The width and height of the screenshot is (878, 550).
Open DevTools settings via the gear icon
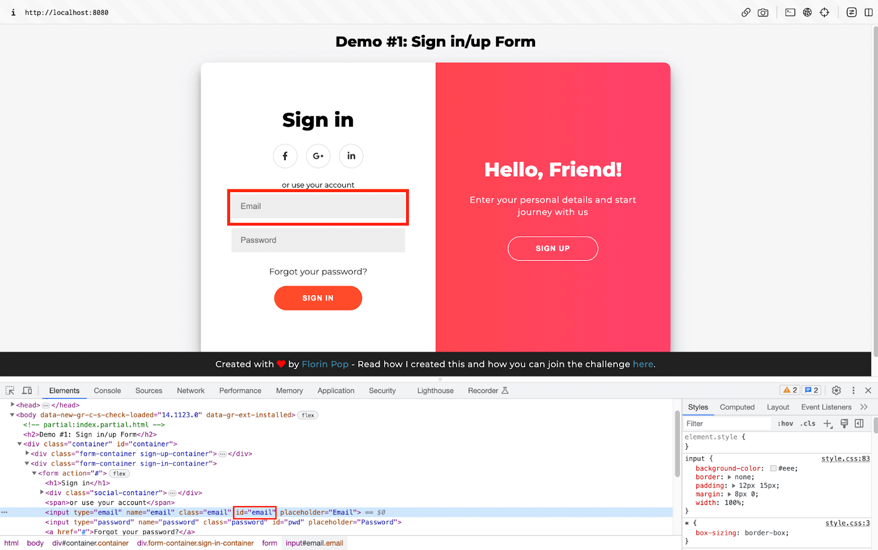click(x=836, y=390)
